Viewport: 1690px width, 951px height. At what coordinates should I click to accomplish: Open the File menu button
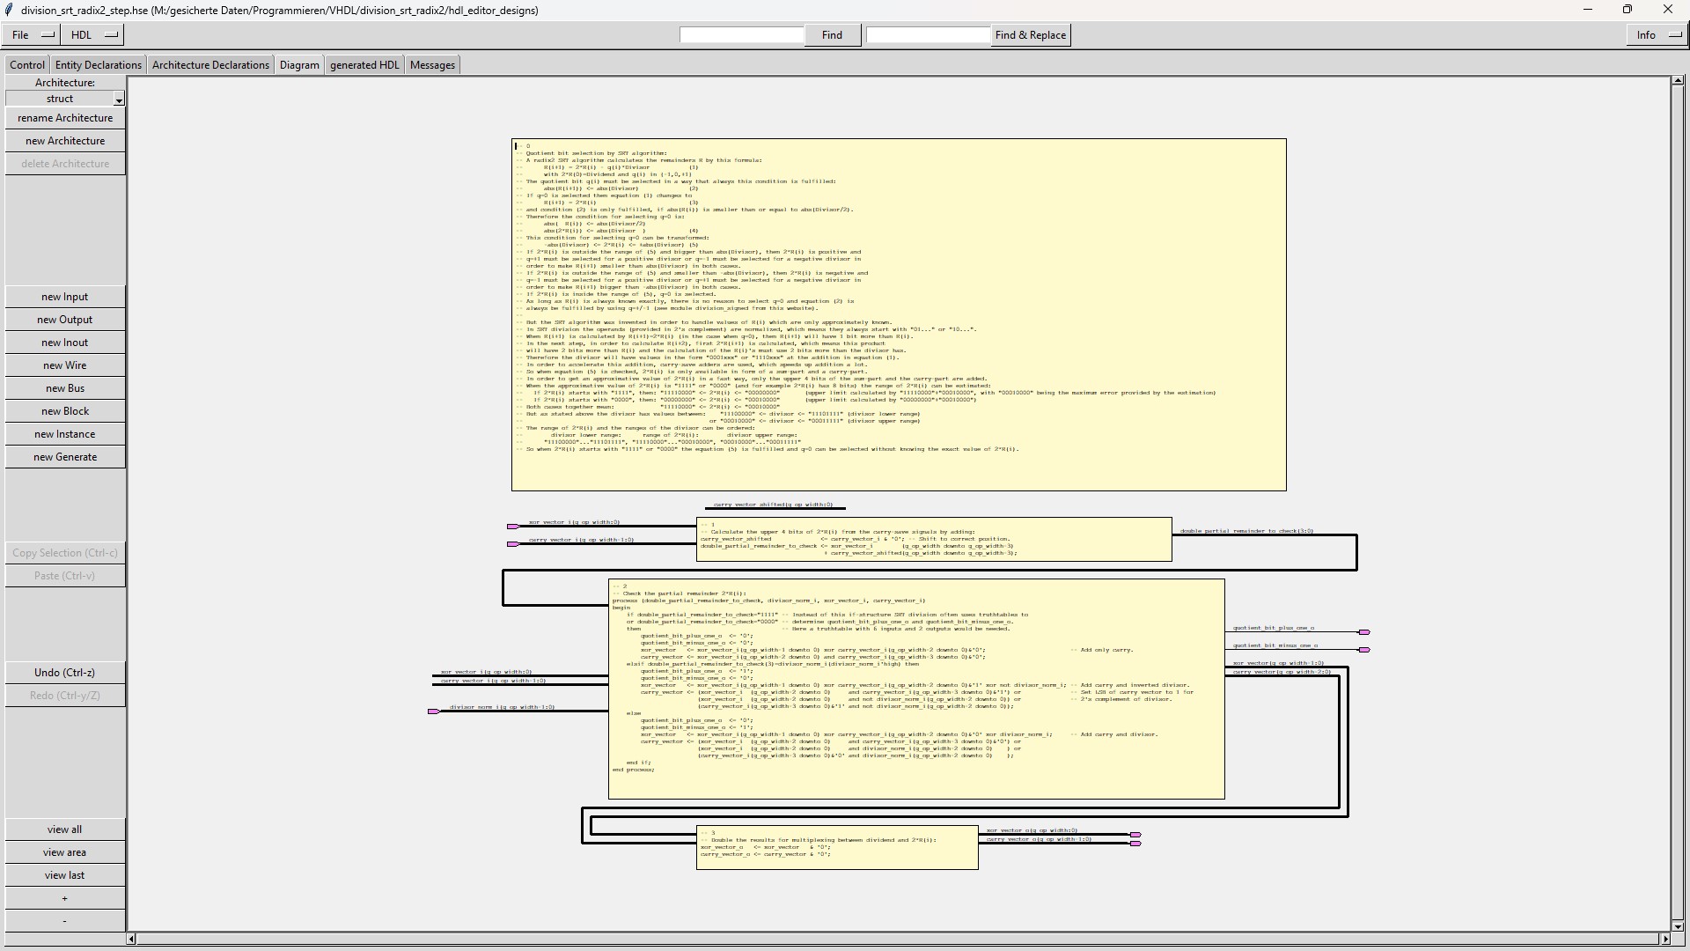click(x=32, y=35)
